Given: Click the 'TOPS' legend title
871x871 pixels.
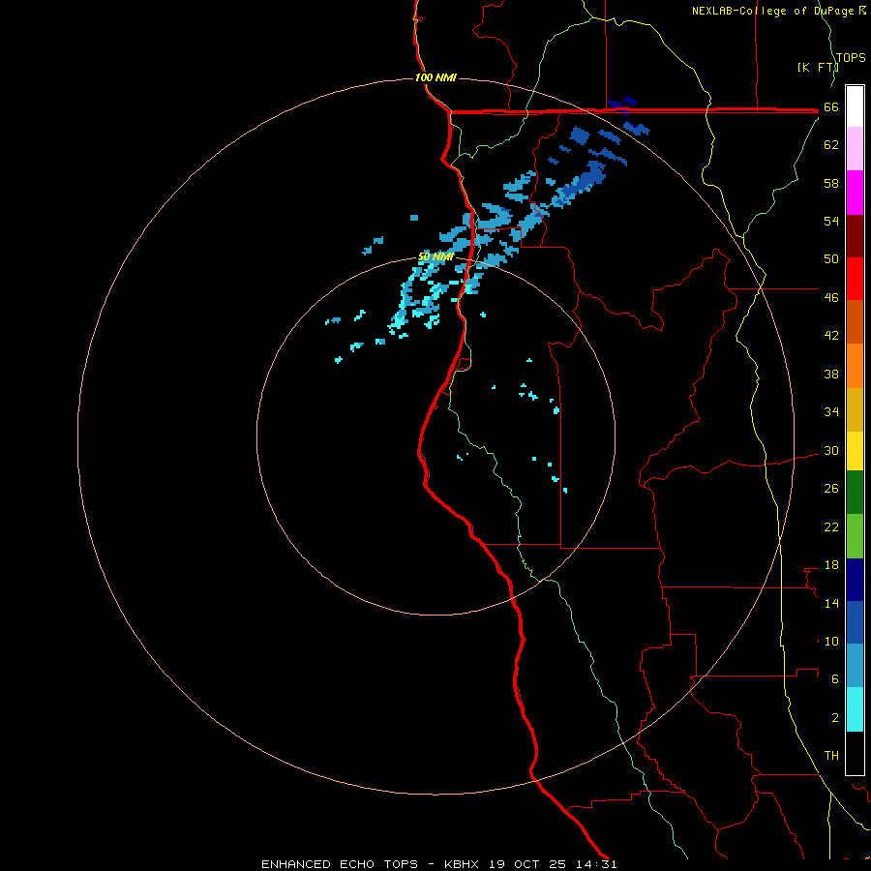Looking at the screenshot, I should point(851,58).
